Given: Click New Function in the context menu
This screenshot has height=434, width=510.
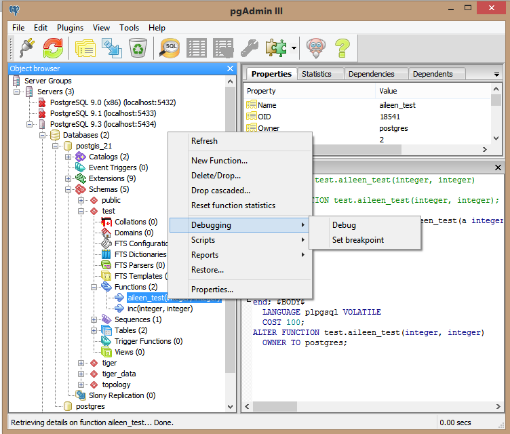Looking at the screenshot, I should (219, 161).
